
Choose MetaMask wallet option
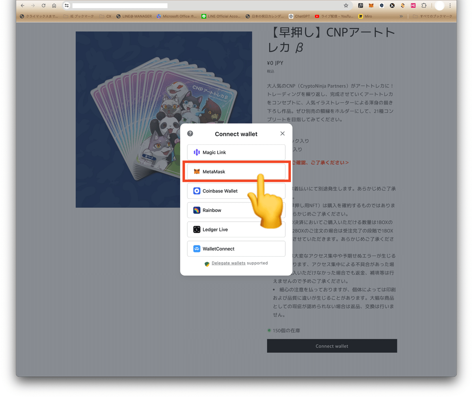tap(236, 172)
